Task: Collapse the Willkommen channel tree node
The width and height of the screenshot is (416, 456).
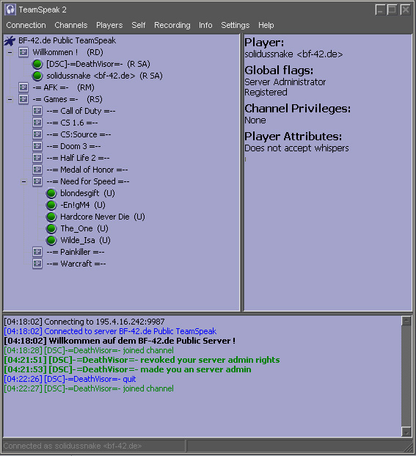Action: [x=10, y=53]
